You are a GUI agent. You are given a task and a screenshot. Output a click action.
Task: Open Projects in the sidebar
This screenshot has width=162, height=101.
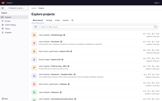point(15,17)
